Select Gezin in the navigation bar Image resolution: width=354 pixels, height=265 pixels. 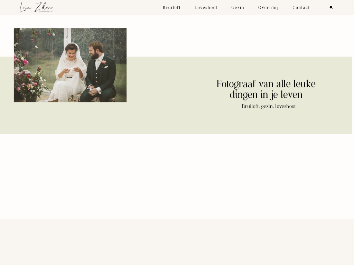coord(237,8)
